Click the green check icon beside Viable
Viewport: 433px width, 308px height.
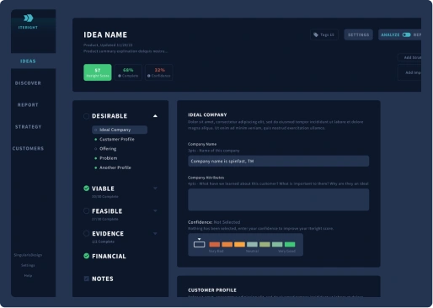[x=87, y=189]
